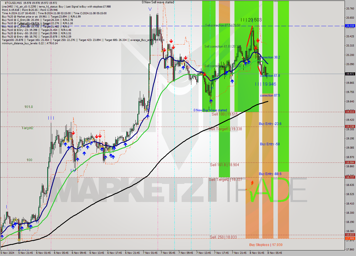Click the red 18.727 price tag on axis
This screenshot has height=256, width=356.
(x=350, y=177)
